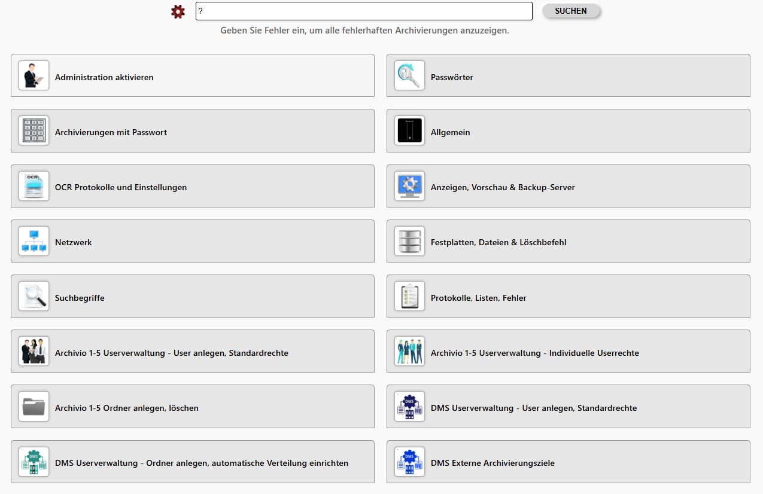Select the keypad icon for Archivierungen mit Passwort

34,130
